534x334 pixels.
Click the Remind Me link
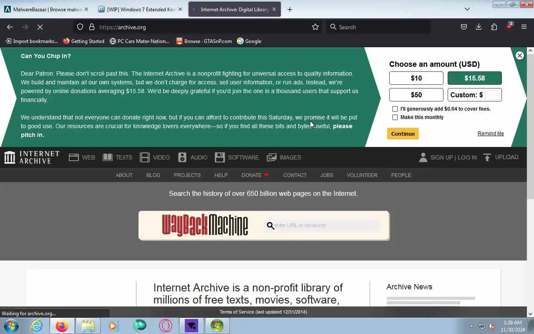point(491,134)
